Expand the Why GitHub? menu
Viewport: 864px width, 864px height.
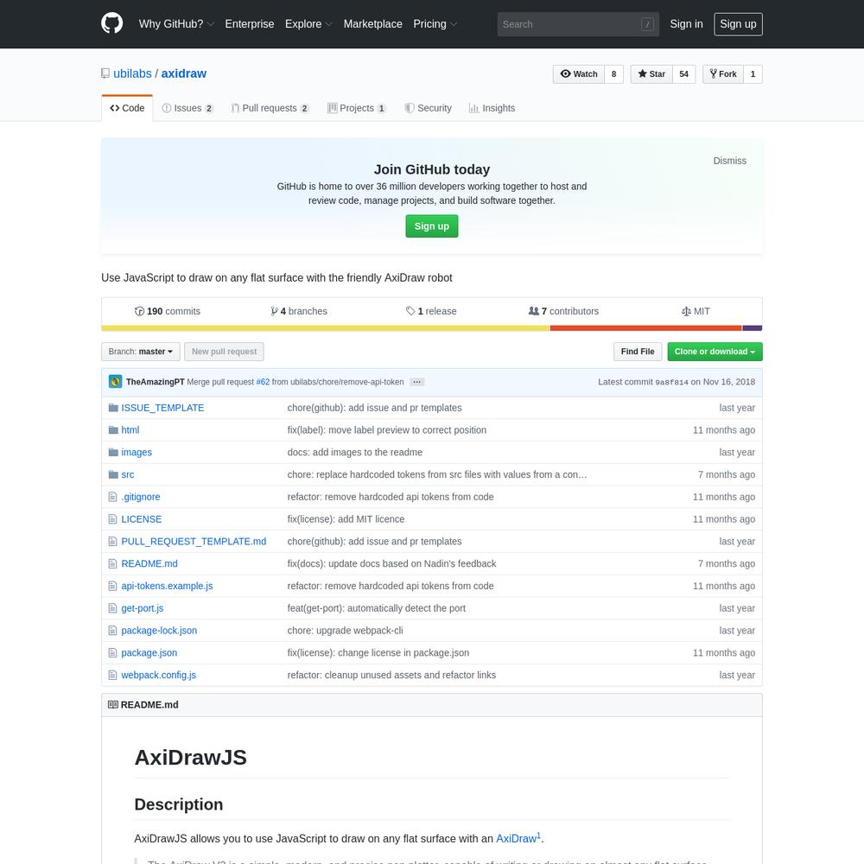(x=176, y=24)
